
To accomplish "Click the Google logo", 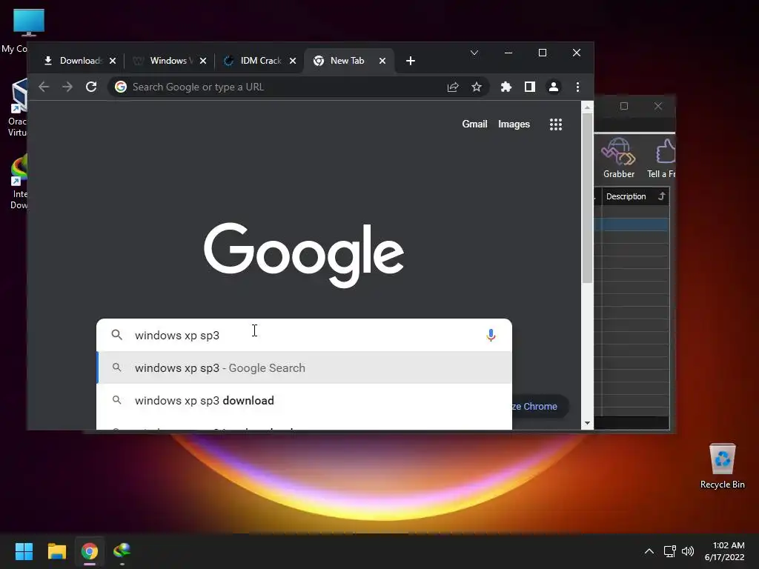I will click(x=304, y=255).
